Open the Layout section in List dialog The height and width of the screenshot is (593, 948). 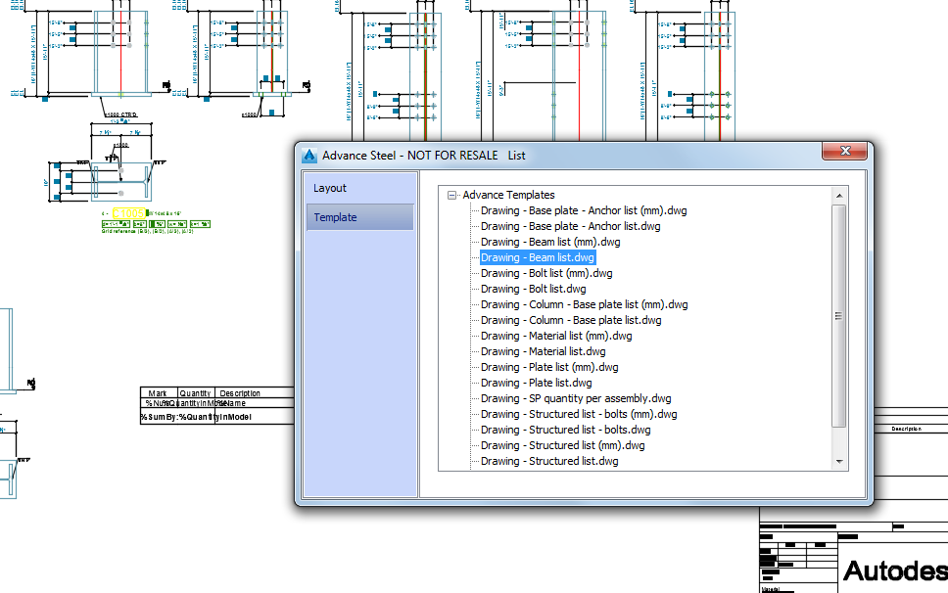359,188
